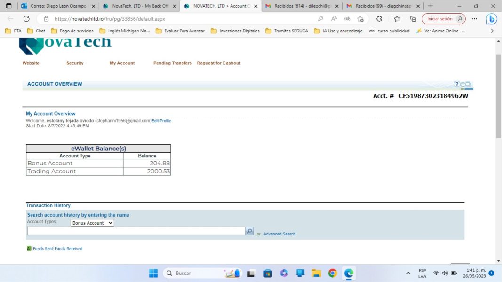This screenshot has height=282, width=502.
Task: Open the tab actions menu icon
Action: (8, 6)
